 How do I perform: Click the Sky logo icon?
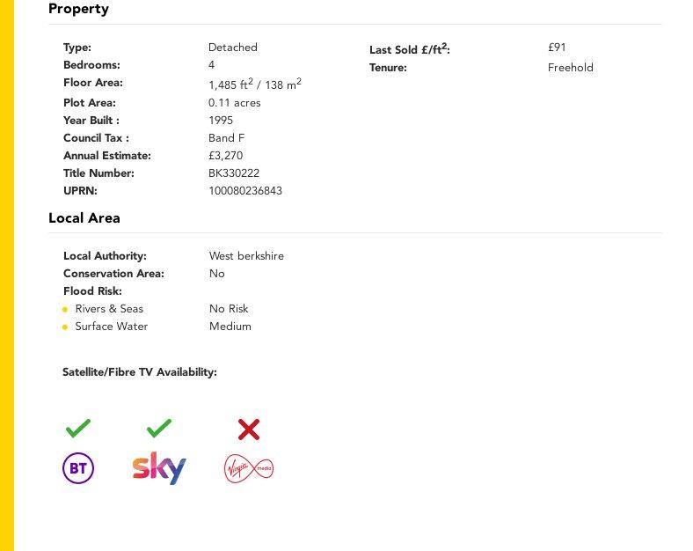[x=159, y=468]
